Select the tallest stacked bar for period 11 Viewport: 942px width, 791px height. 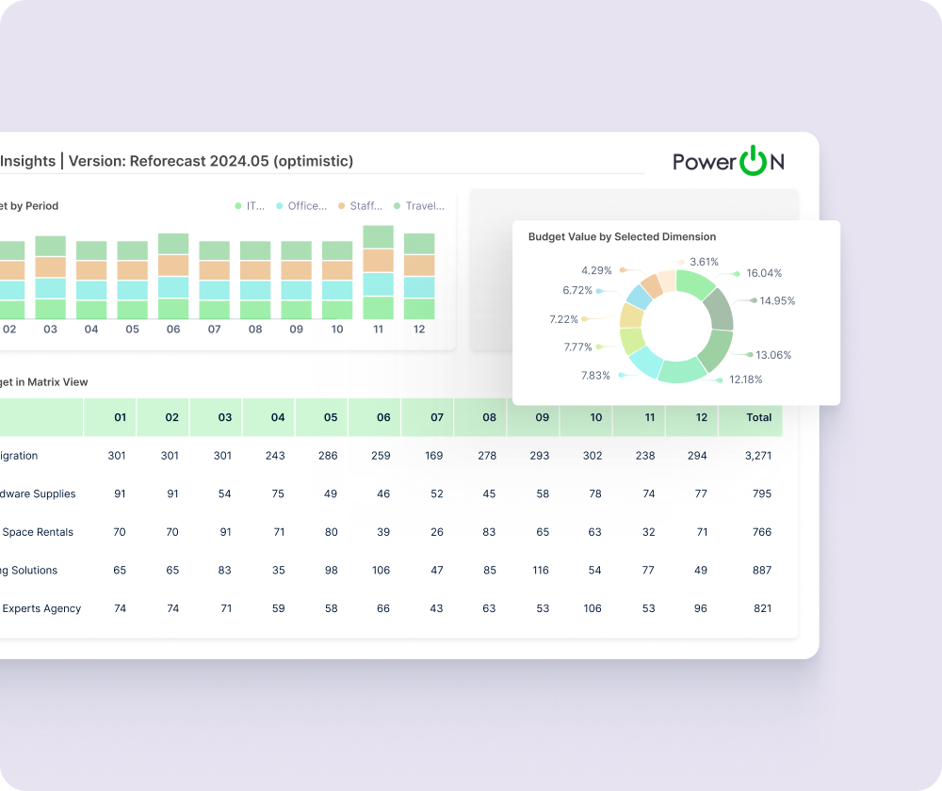pyautogui.click(x=378, y=273)
